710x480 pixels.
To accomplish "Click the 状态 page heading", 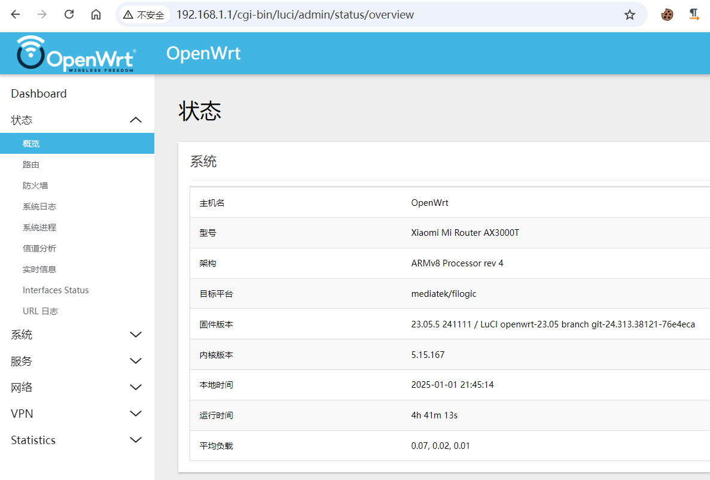I will [200, 111].
